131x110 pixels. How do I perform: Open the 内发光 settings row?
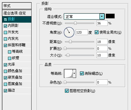[17, 39]
